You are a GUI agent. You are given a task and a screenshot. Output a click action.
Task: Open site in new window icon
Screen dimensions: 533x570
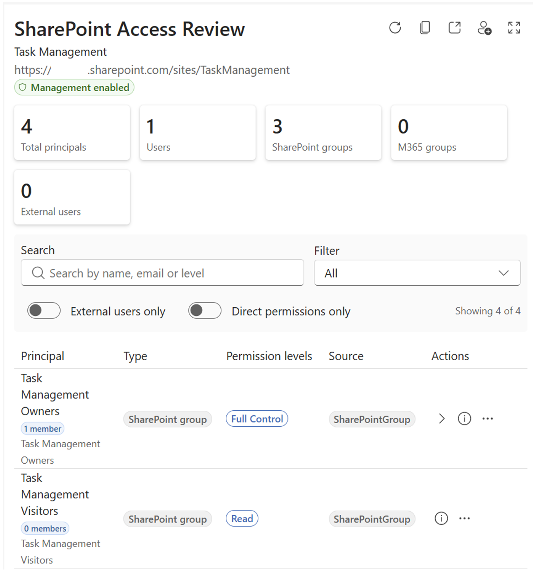pos(455,28)
